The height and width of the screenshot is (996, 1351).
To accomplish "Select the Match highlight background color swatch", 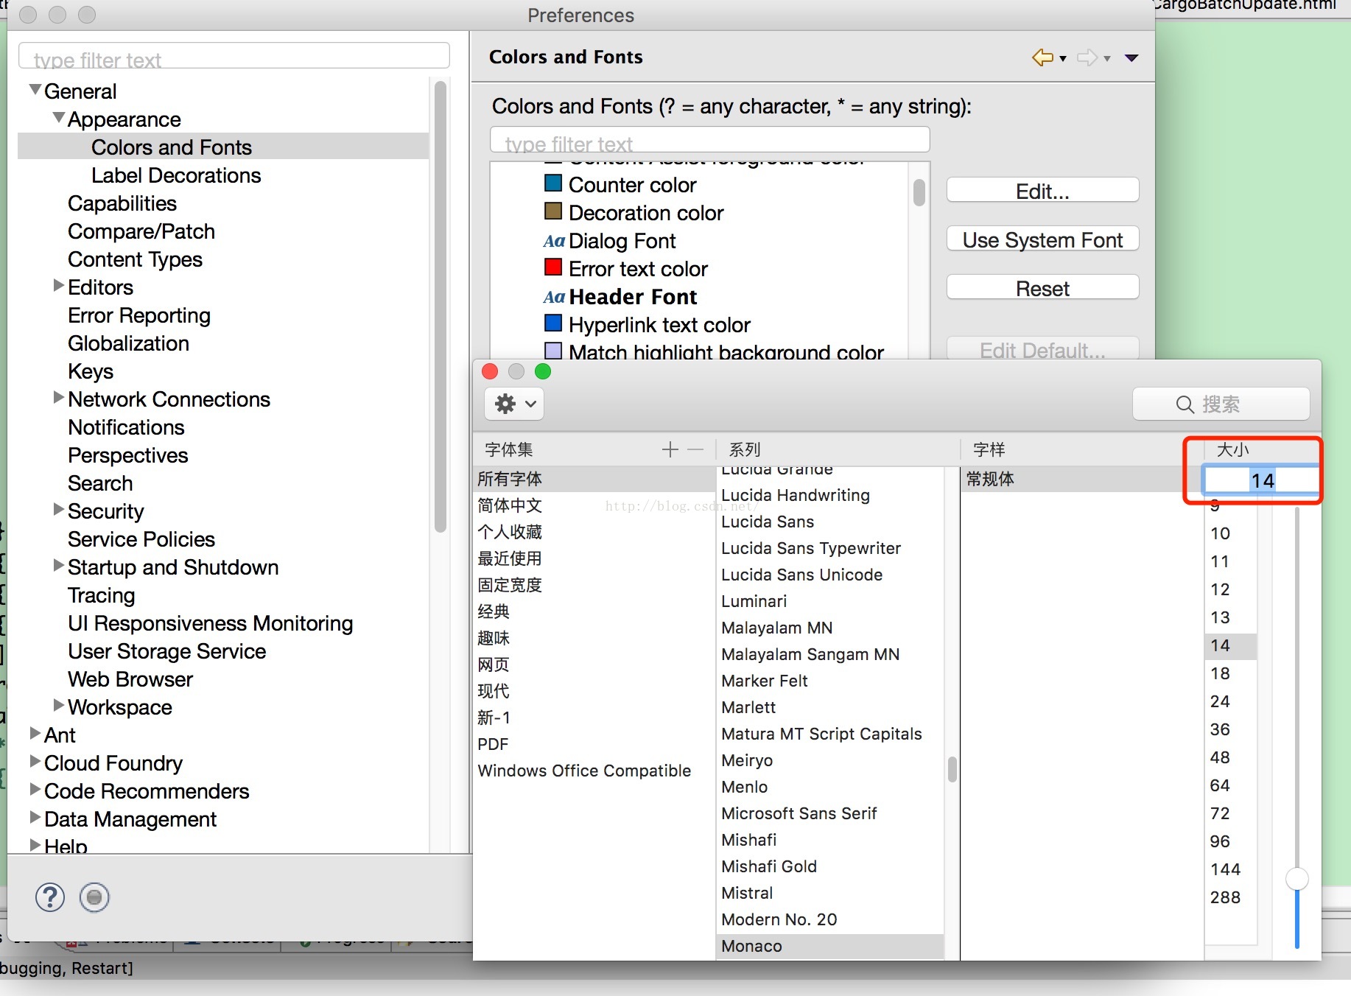I will (553, 351).
